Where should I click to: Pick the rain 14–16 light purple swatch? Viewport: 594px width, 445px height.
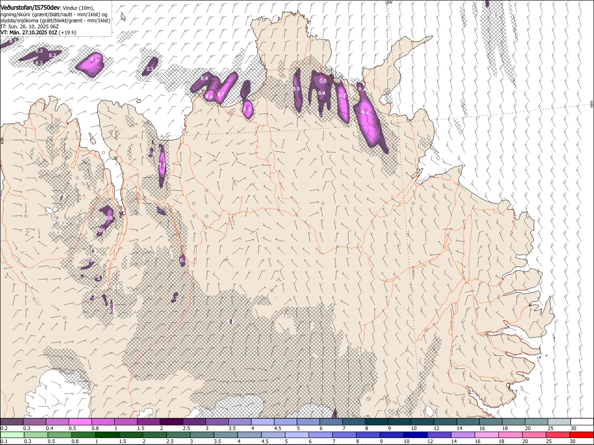[x=464, y=435]
